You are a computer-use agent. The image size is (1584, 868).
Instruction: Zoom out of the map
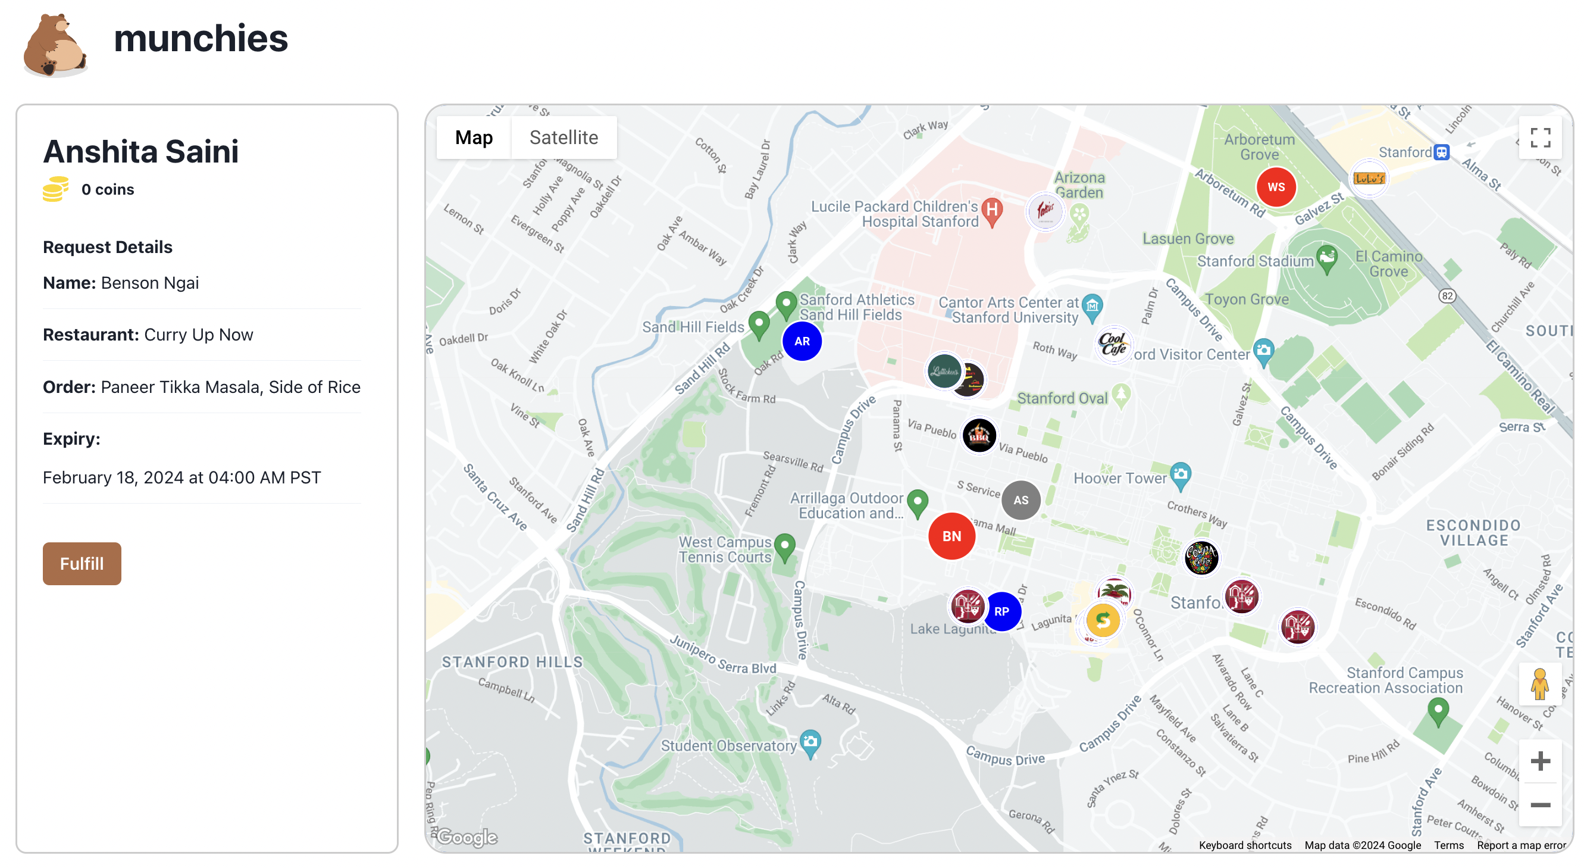click(1540, 805)
